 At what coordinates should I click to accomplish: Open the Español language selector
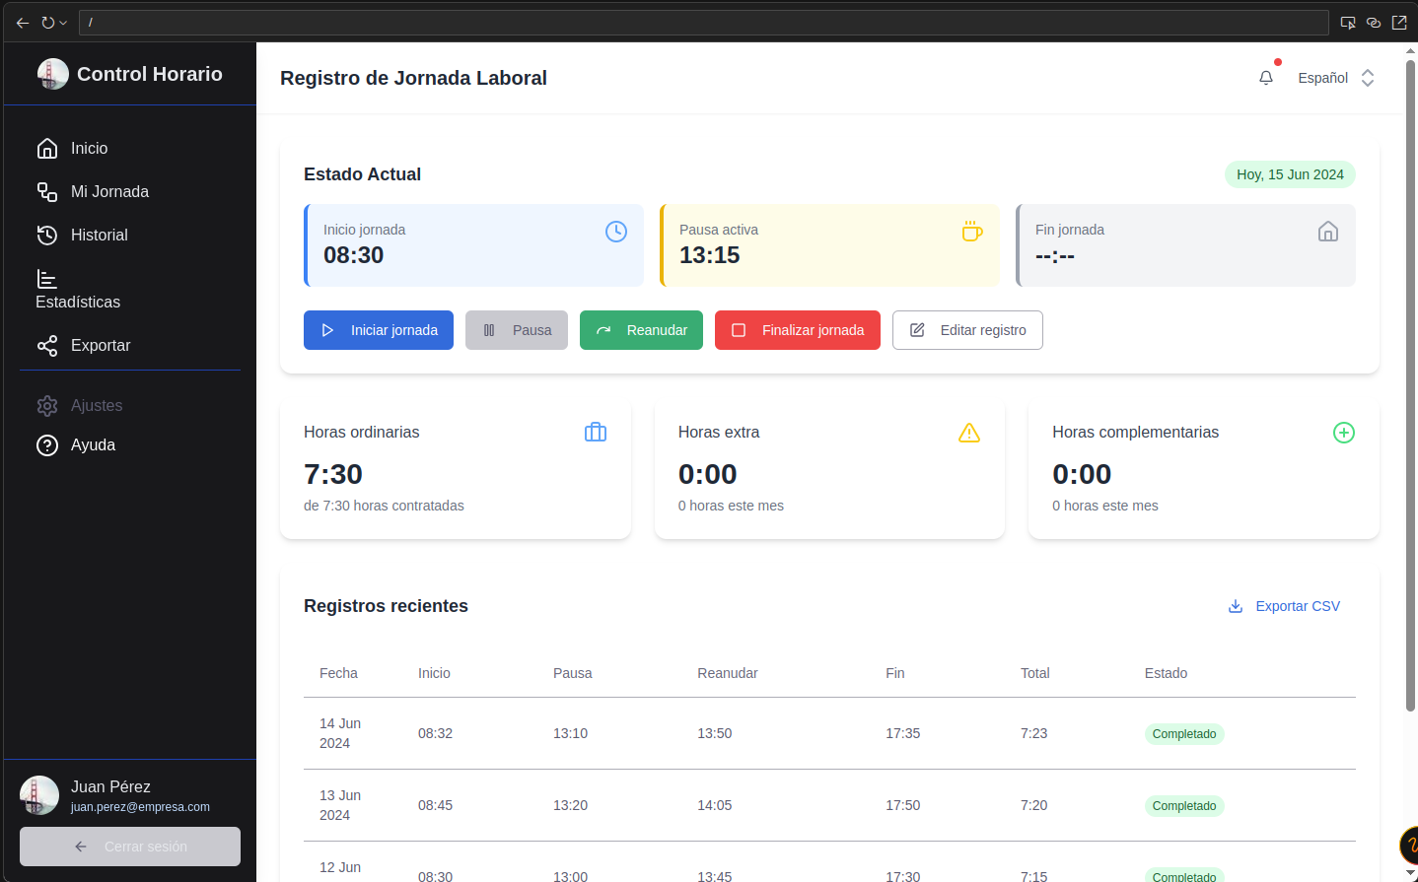[1335, 78]
